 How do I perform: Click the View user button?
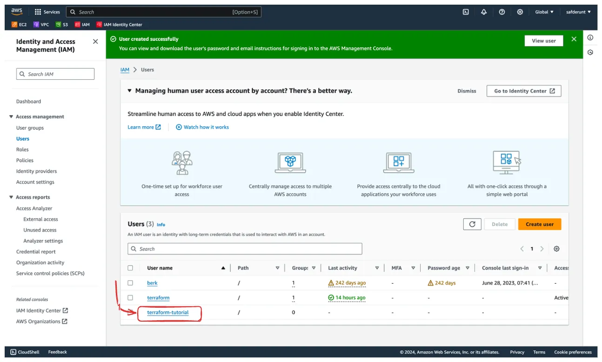[x=544, y=41]
